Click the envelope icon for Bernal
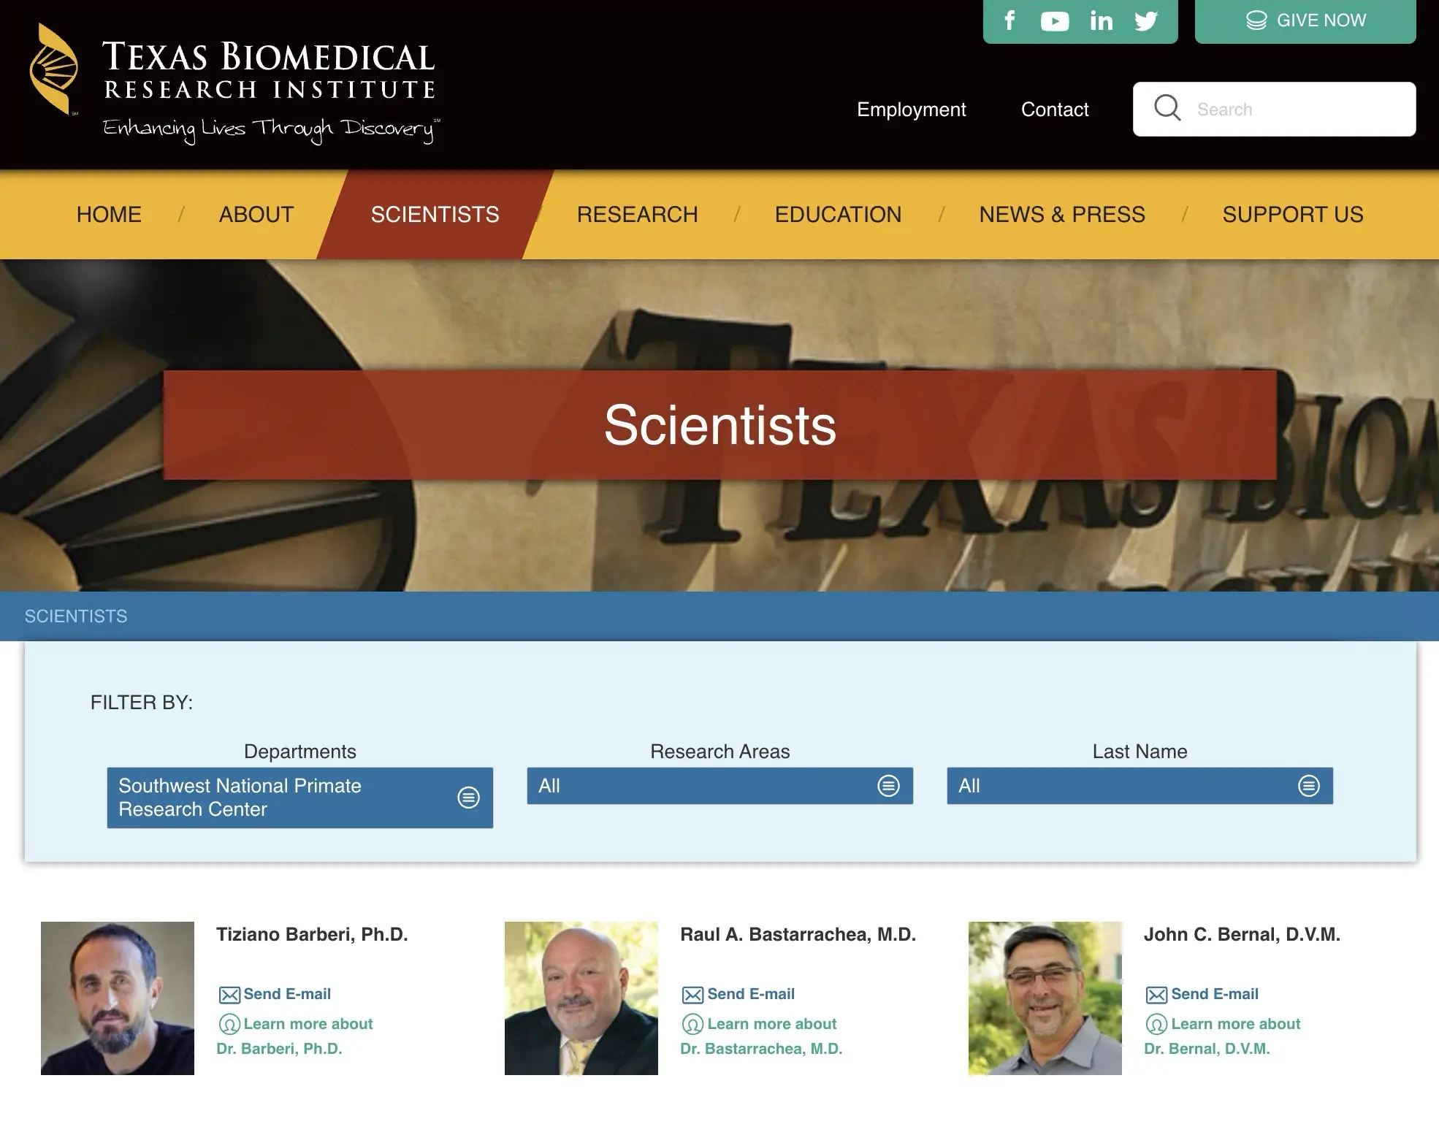Screen dimensions: 1439x1143 click(x=1157, y=995)
